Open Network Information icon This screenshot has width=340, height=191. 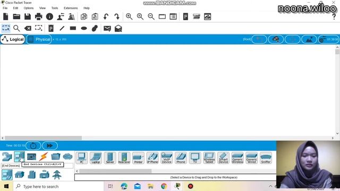49,16
